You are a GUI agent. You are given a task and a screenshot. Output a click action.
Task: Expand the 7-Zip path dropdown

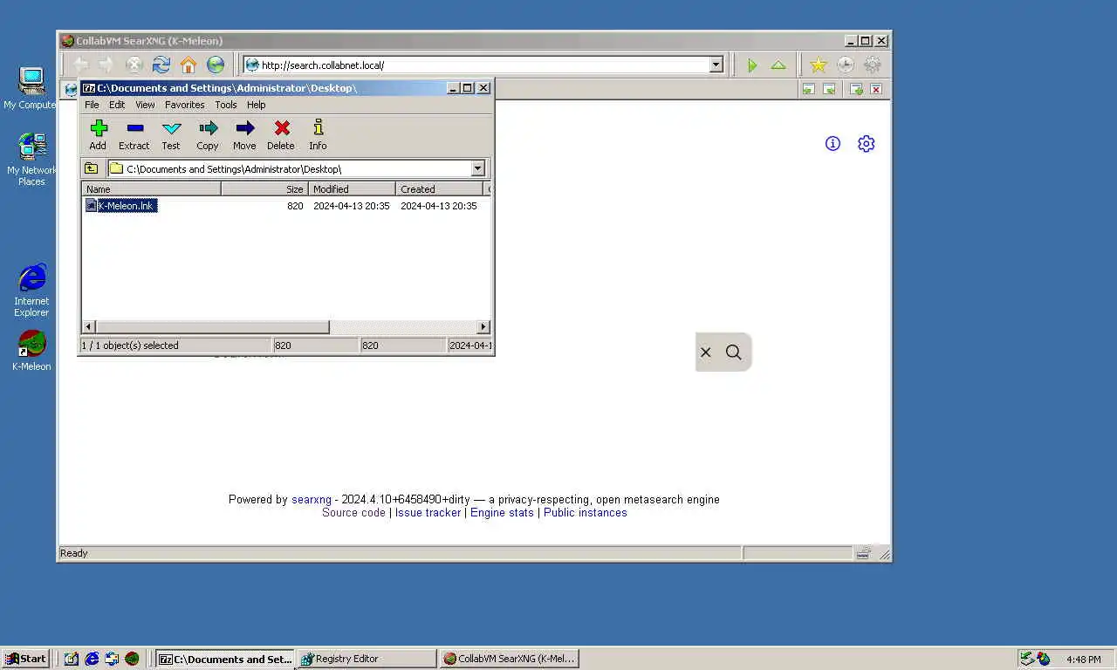coord(477,168)
